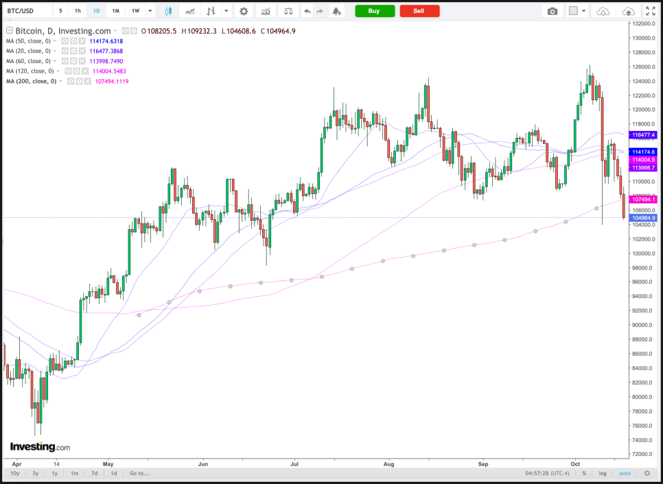663x484 pixels.
Task: Enter fullscreen chart mode
Action: point(649,11)
